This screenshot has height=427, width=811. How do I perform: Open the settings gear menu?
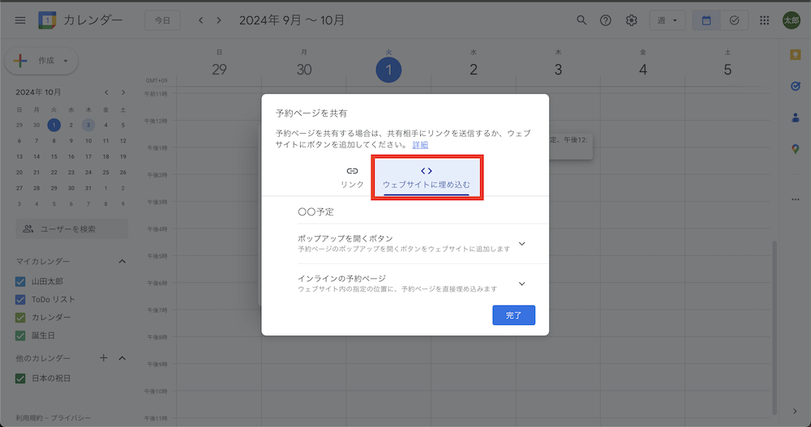pyautogui.click(x=631, y=20)
